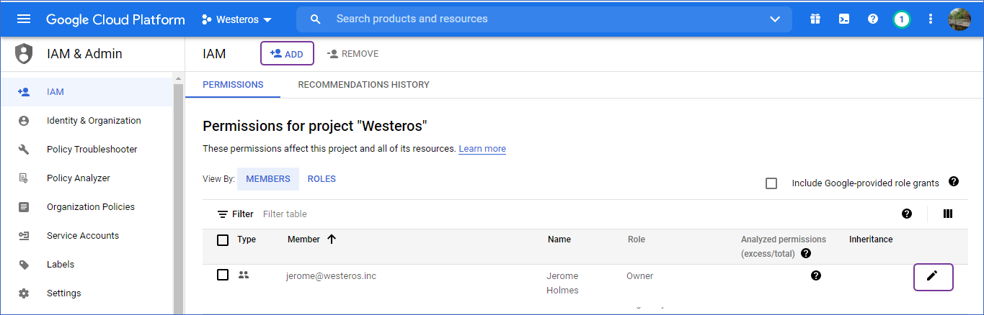This screenshot has width=984, height=315.
Task: Open the help question mark in top bar
Action: (x=873, y=19)
